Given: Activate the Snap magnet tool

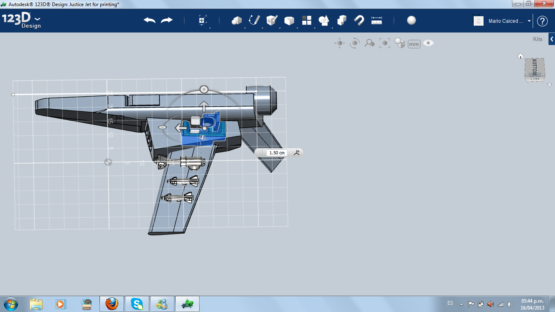Looking at the screenshot, I should (x=359, y=20).
